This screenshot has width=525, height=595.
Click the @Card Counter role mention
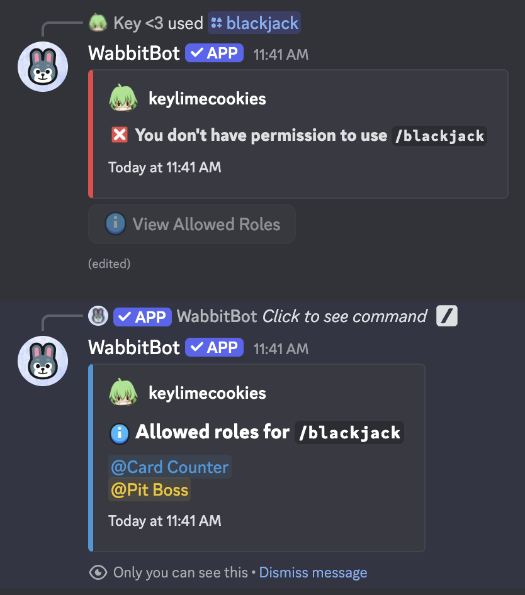(x=169, y=467)
